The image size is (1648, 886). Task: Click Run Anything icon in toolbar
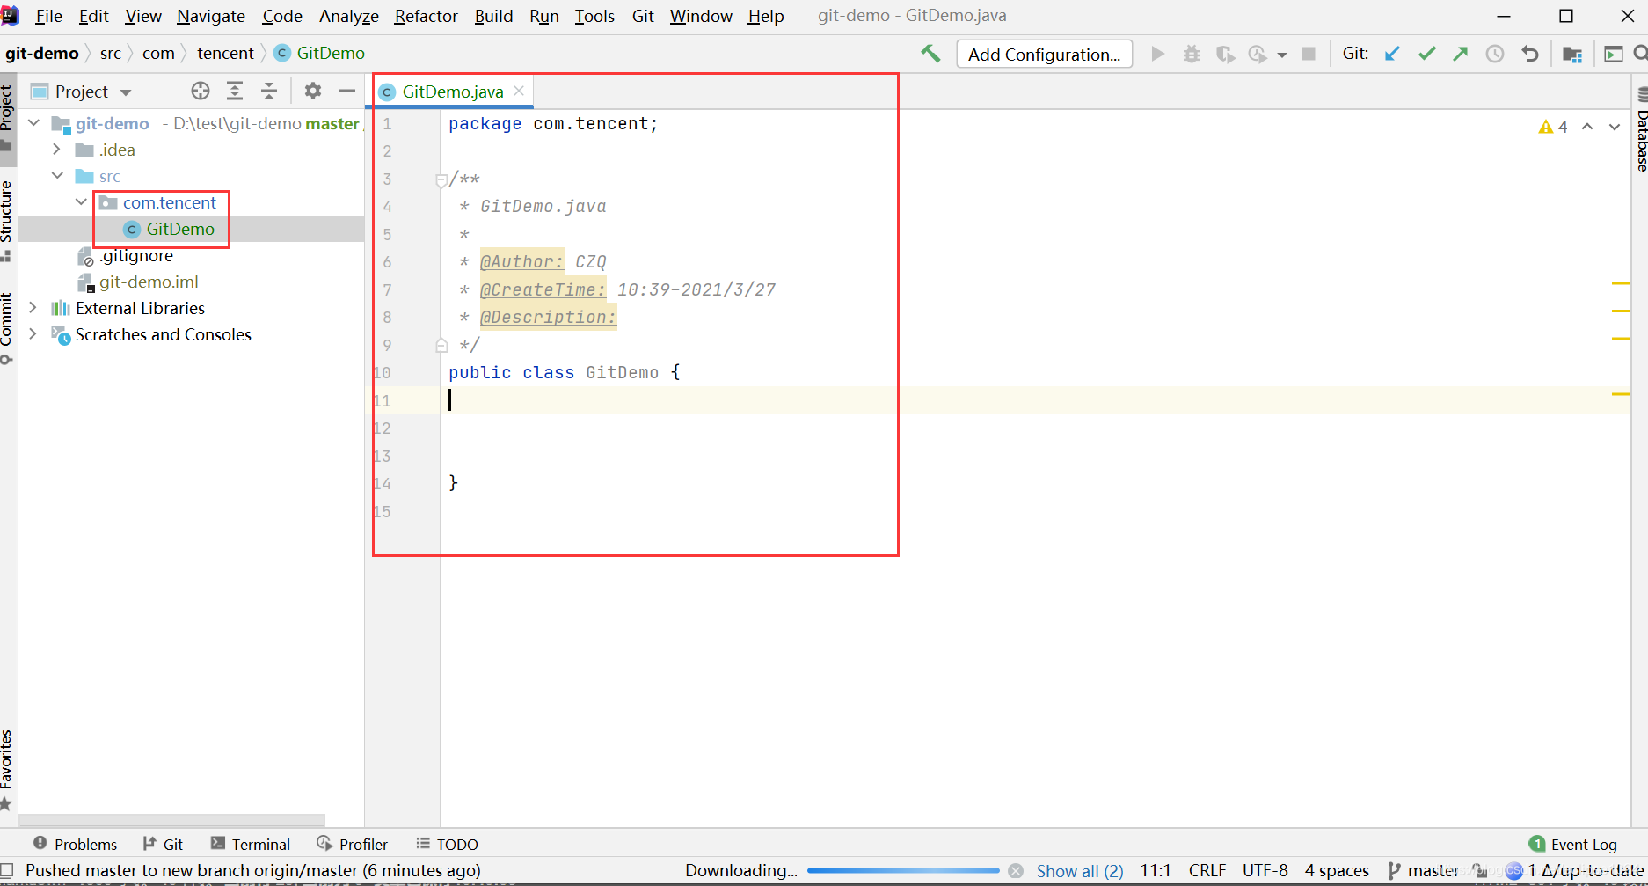pos(1614,54)
